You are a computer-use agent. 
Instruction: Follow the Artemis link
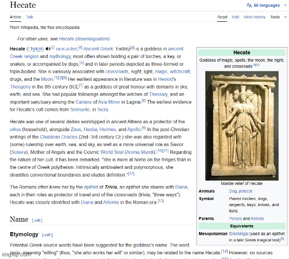click(x=111, y=202)
